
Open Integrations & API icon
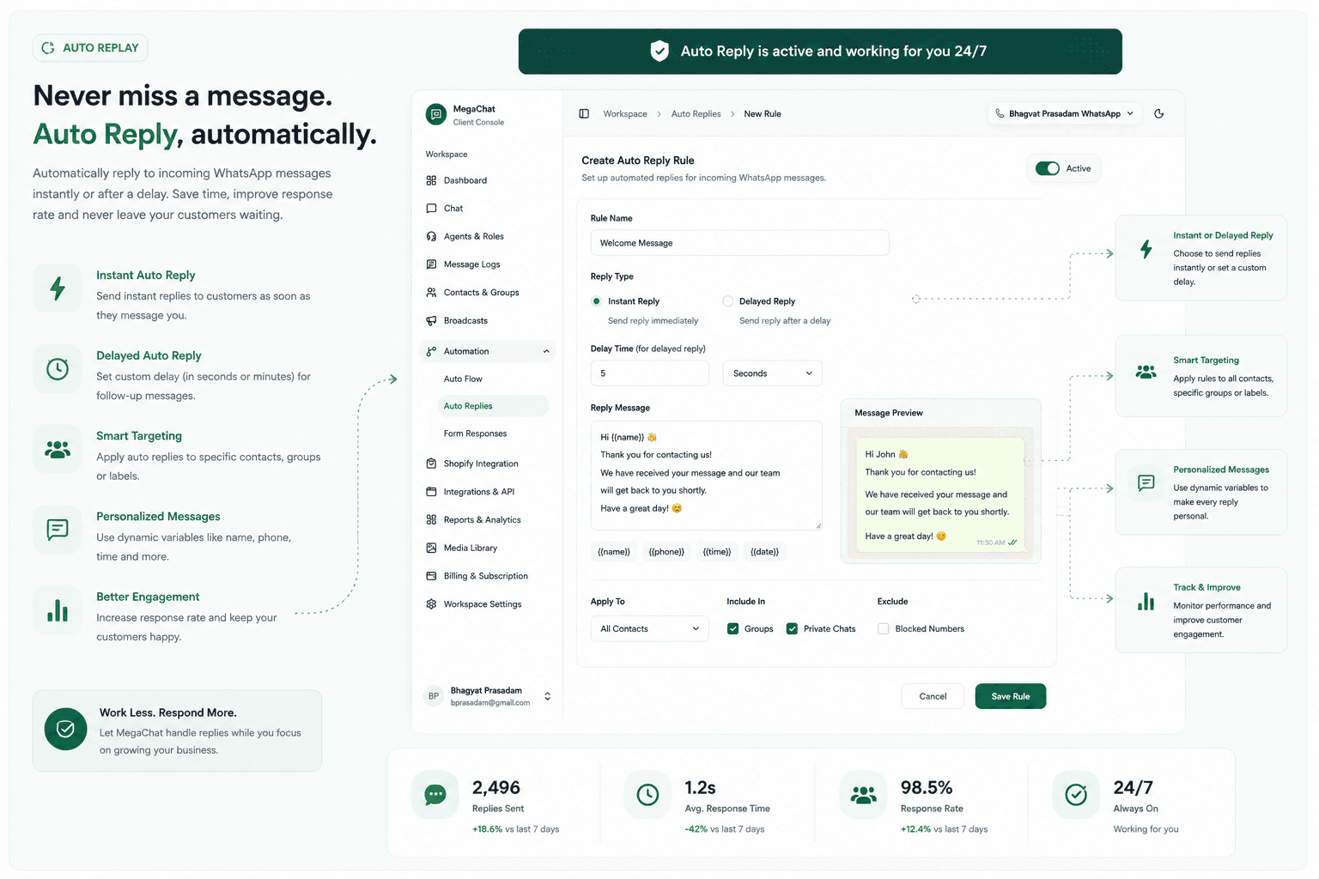tap(431, 492)
